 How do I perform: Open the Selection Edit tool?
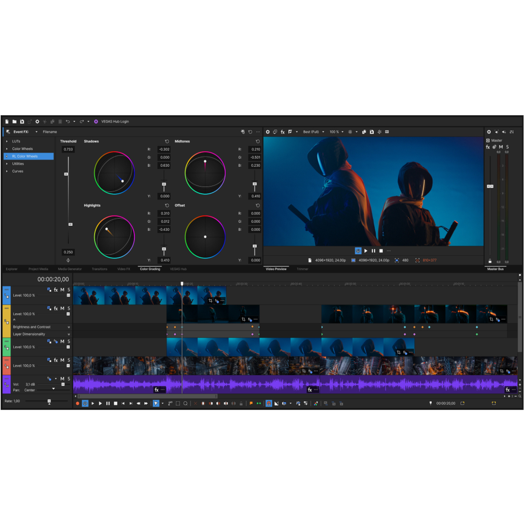click(x=178, y=403)
